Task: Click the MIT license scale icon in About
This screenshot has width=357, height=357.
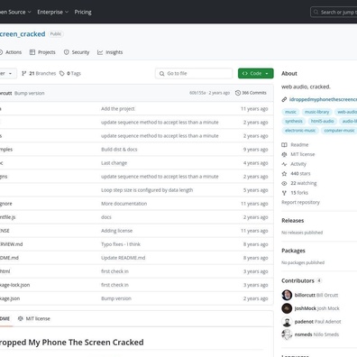Action: pyautogui.click(x=284, y=154)
